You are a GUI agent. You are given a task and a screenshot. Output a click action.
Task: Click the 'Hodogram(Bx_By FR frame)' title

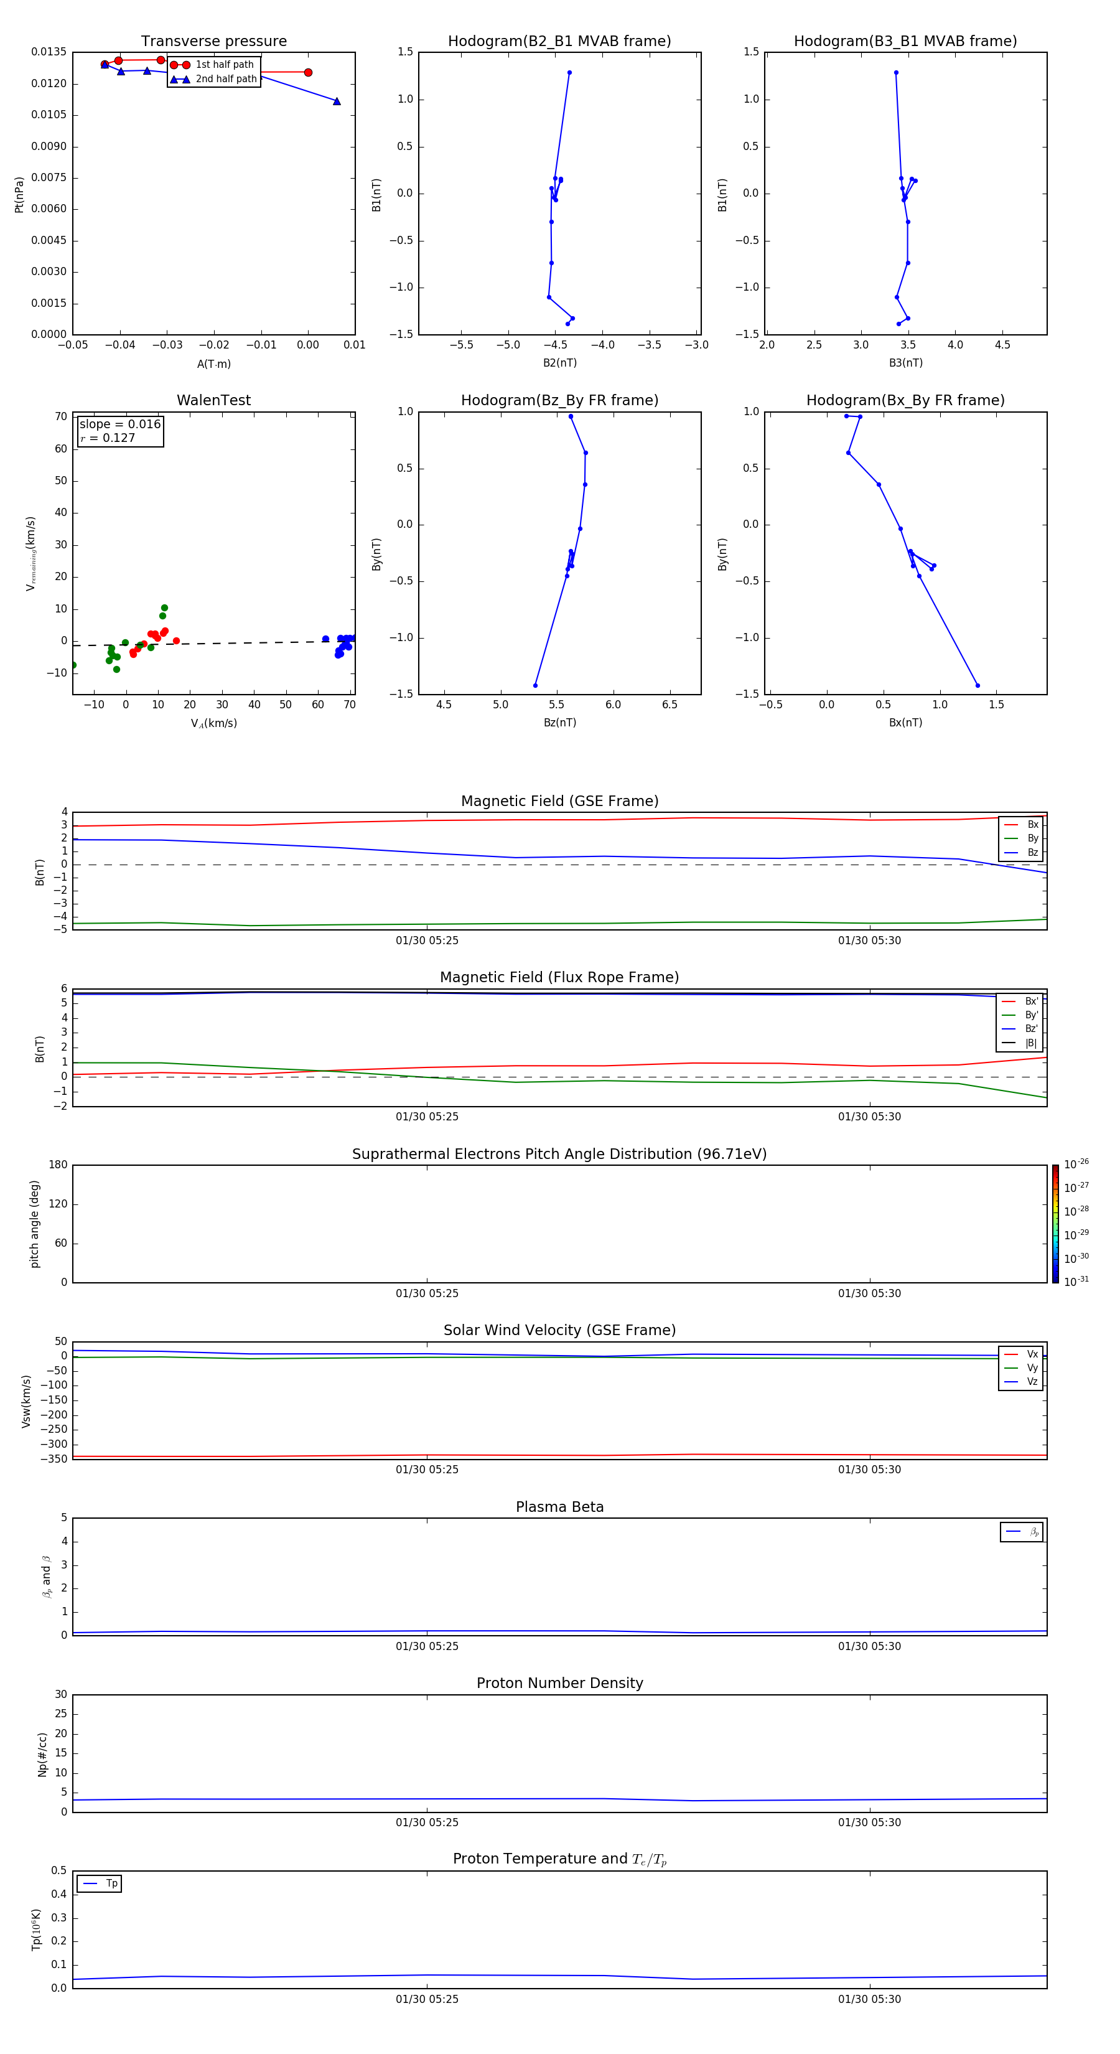905,400
